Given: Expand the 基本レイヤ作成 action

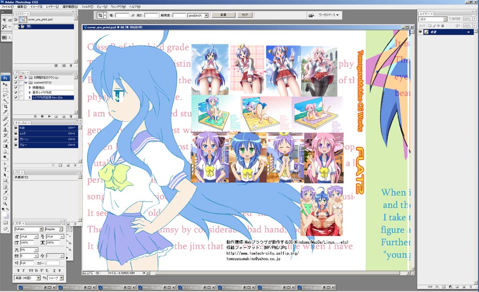Looking at the screenshot, I should pos(29,93).
